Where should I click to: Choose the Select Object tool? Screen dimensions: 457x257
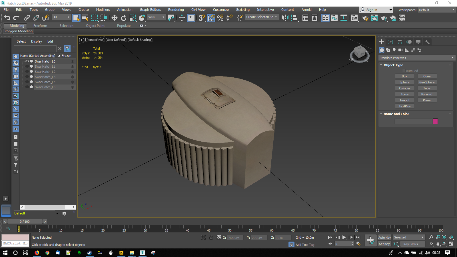click(x=76, y=18)
